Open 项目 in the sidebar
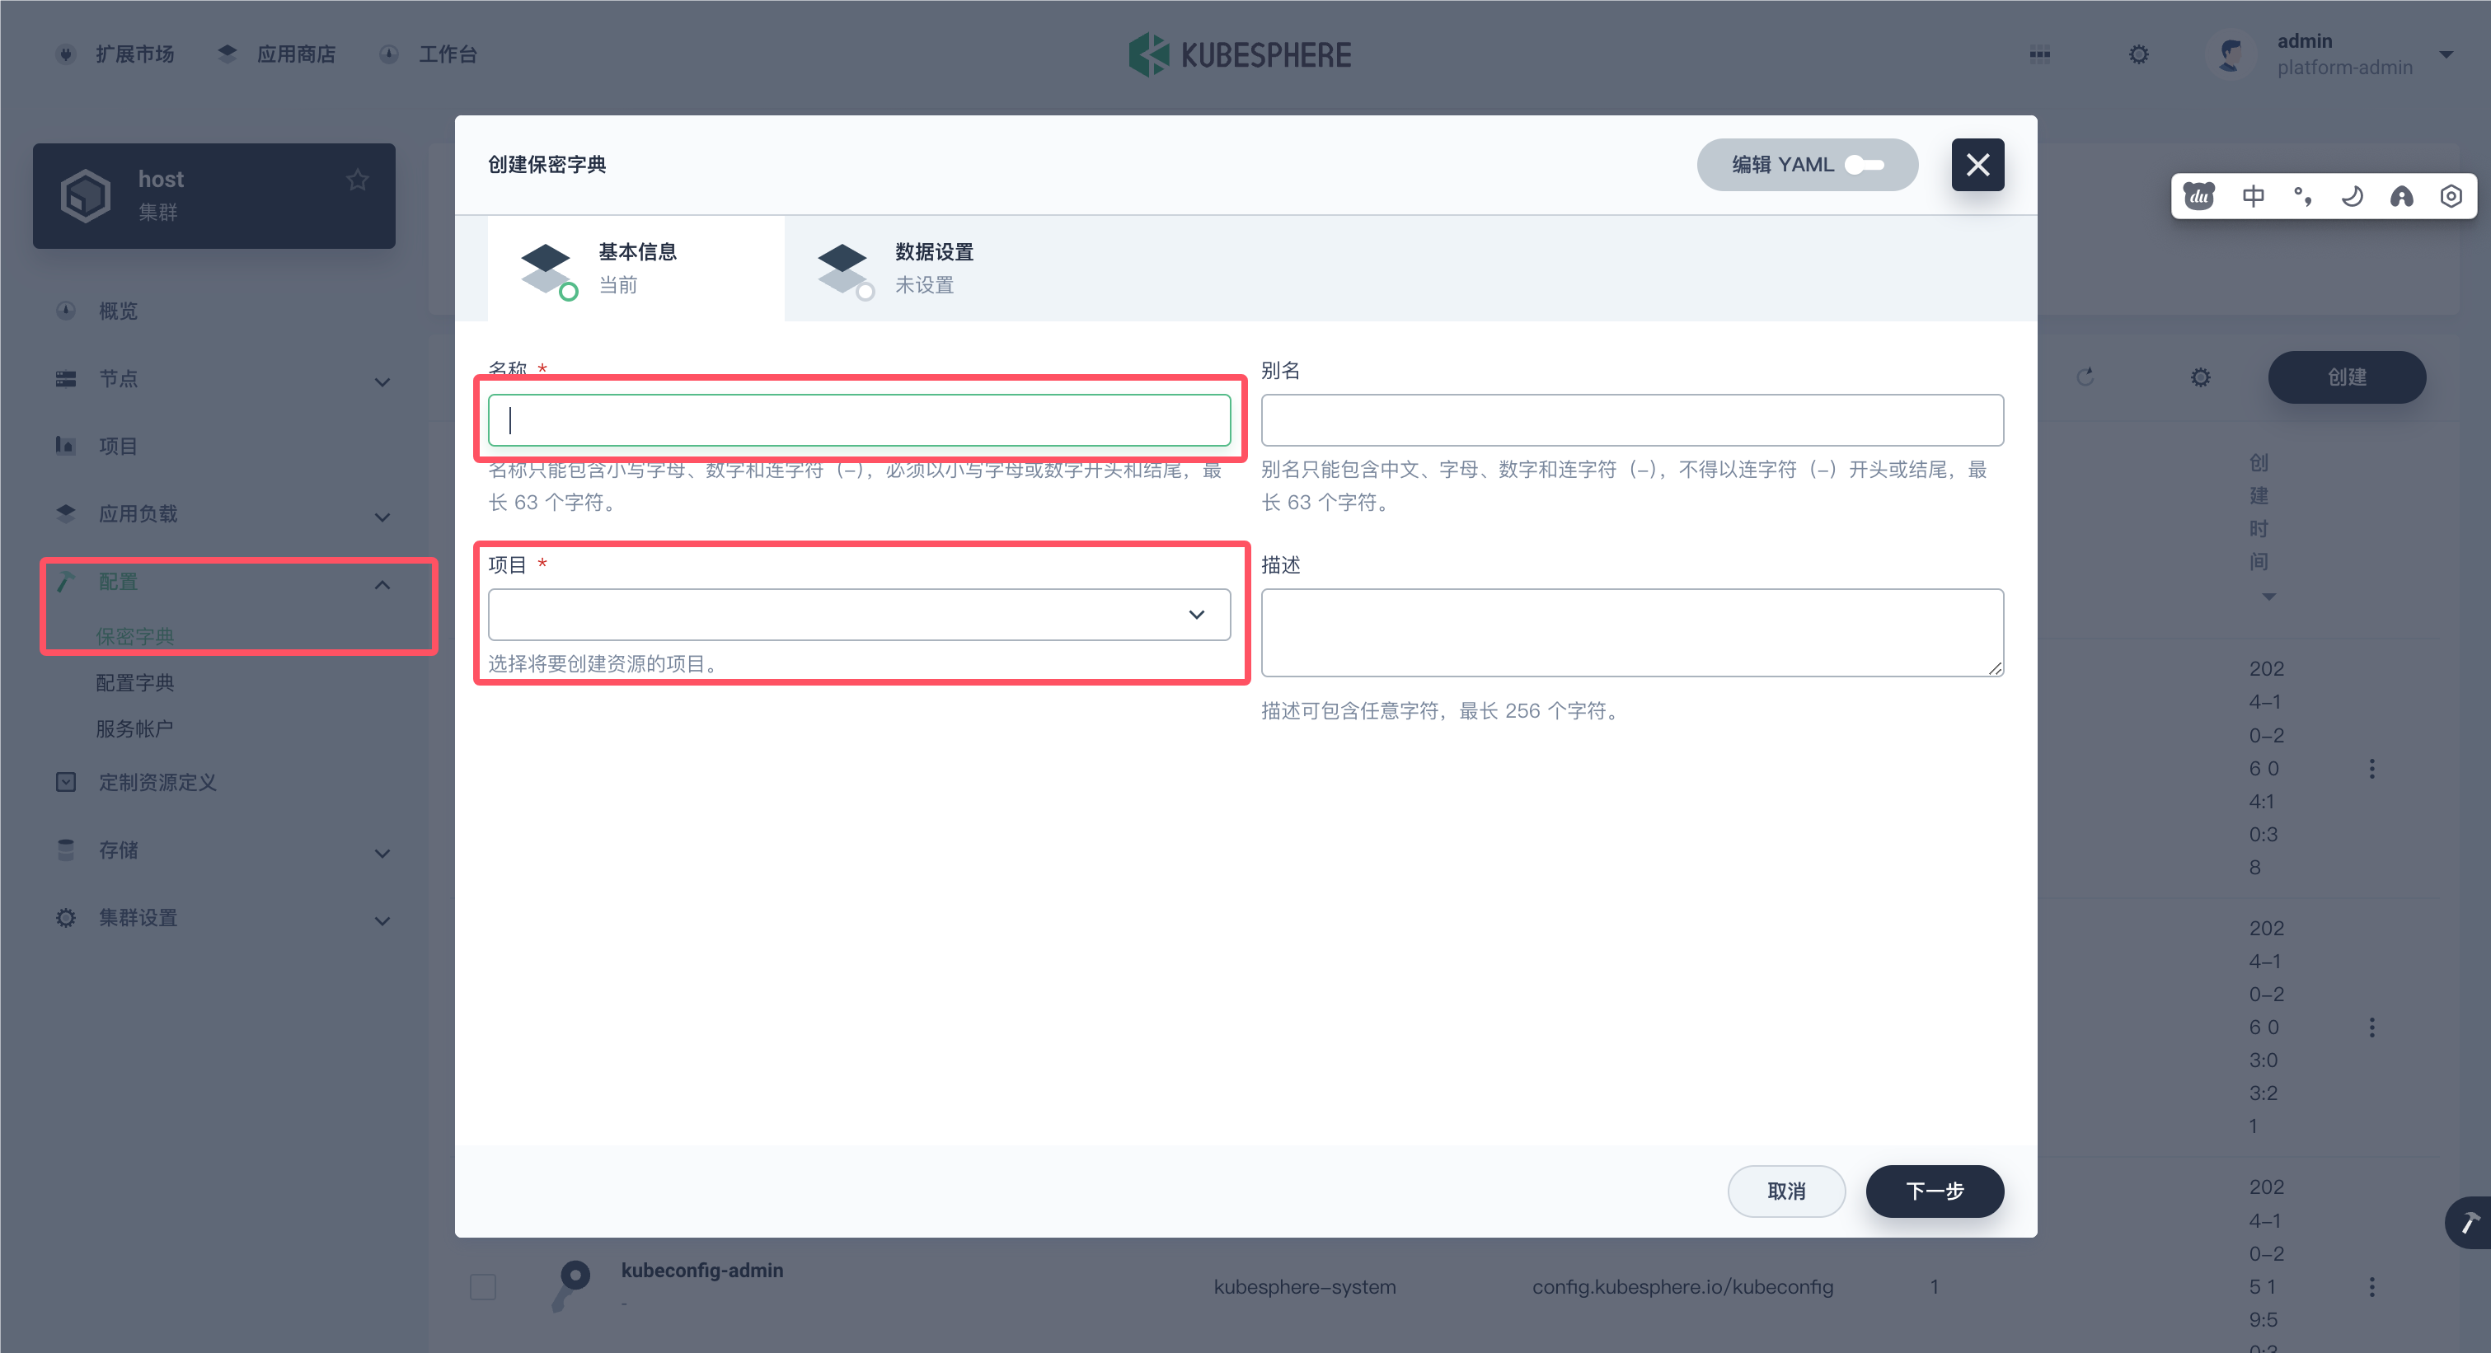The width and height of the screenshot is (2491, 1353). pyautogui.click(x=118, y=446)
